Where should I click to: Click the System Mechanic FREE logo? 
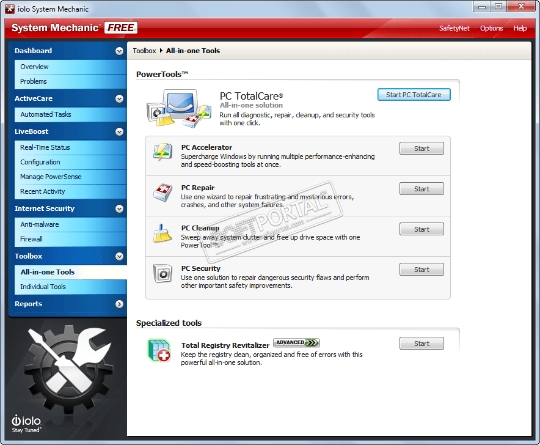tap(75, 28)
